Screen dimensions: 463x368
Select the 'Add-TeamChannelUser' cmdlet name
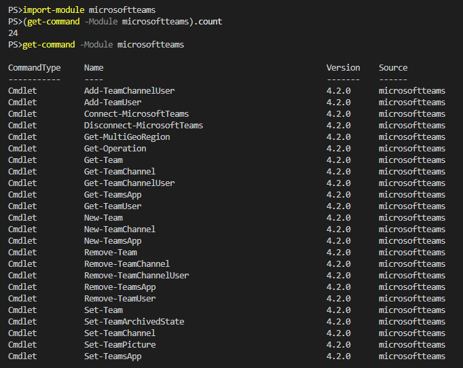[x=130, y=91]
